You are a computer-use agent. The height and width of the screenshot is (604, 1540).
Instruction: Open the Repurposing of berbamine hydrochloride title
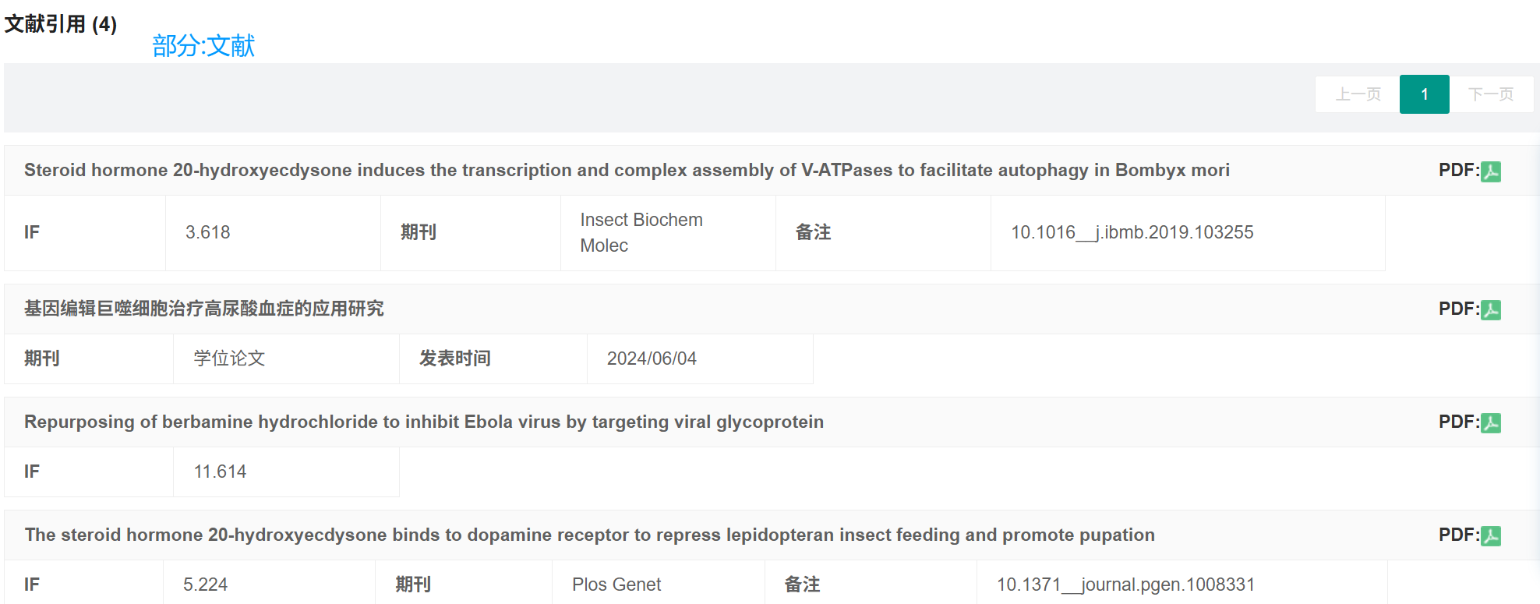[x=423, y=422]
